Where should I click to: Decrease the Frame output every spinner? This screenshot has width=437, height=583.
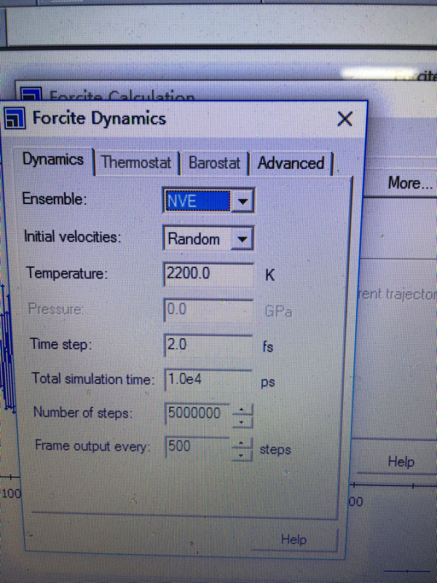pyautogui.click(x=242, y=455)
